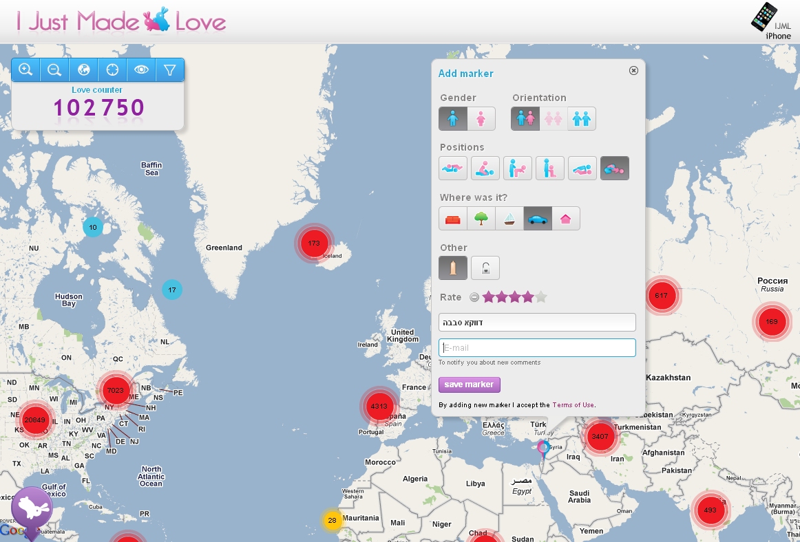This screenshot has width=800, height=542.
Task: Set rating to five stars
Action: pyautogui.click(x=542, y=297)
